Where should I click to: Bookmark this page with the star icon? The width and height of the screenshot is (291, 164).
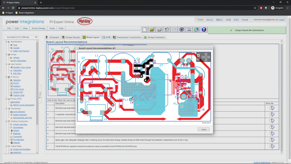pyautogui.click(x=255, y=8)
